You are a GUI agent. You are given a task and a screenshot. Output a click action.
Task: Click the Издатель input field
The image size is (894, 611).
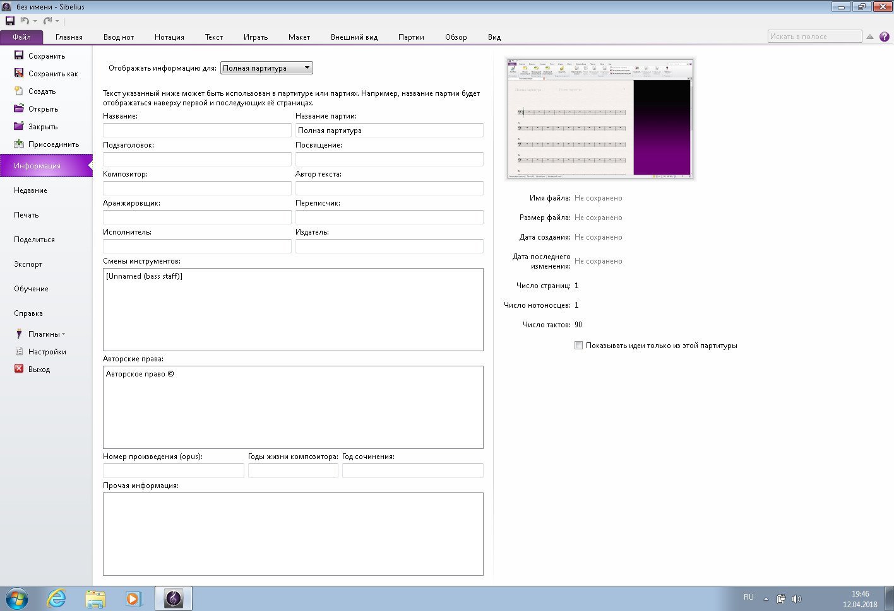[390, 246]
